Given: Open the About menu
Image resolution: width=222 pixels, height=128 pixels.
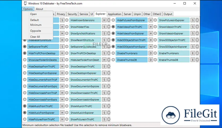Looking at the screenshot, I should pyautogui.click(x=39, y=9).
